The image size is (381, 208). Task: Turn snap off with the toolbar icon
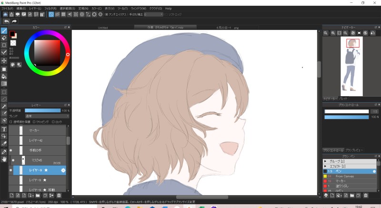coord(51,14)
